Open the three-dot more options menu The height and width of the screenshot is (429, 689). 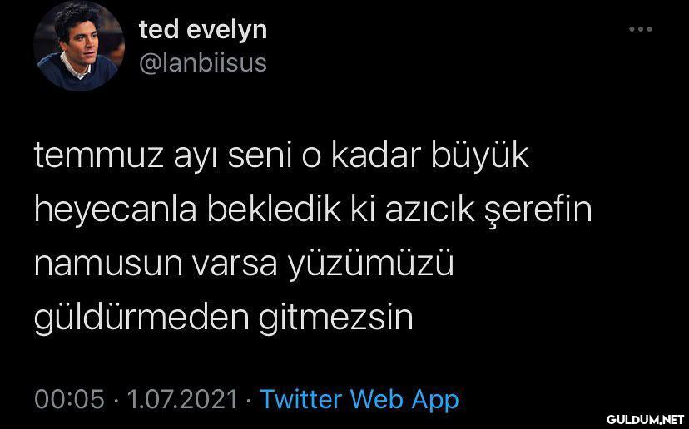(x=640, y=29)
